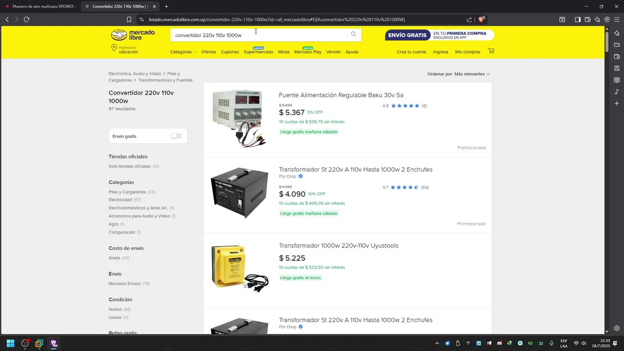Add a new item to the sidebar
The image size is (624, 351).
point(617,103)
